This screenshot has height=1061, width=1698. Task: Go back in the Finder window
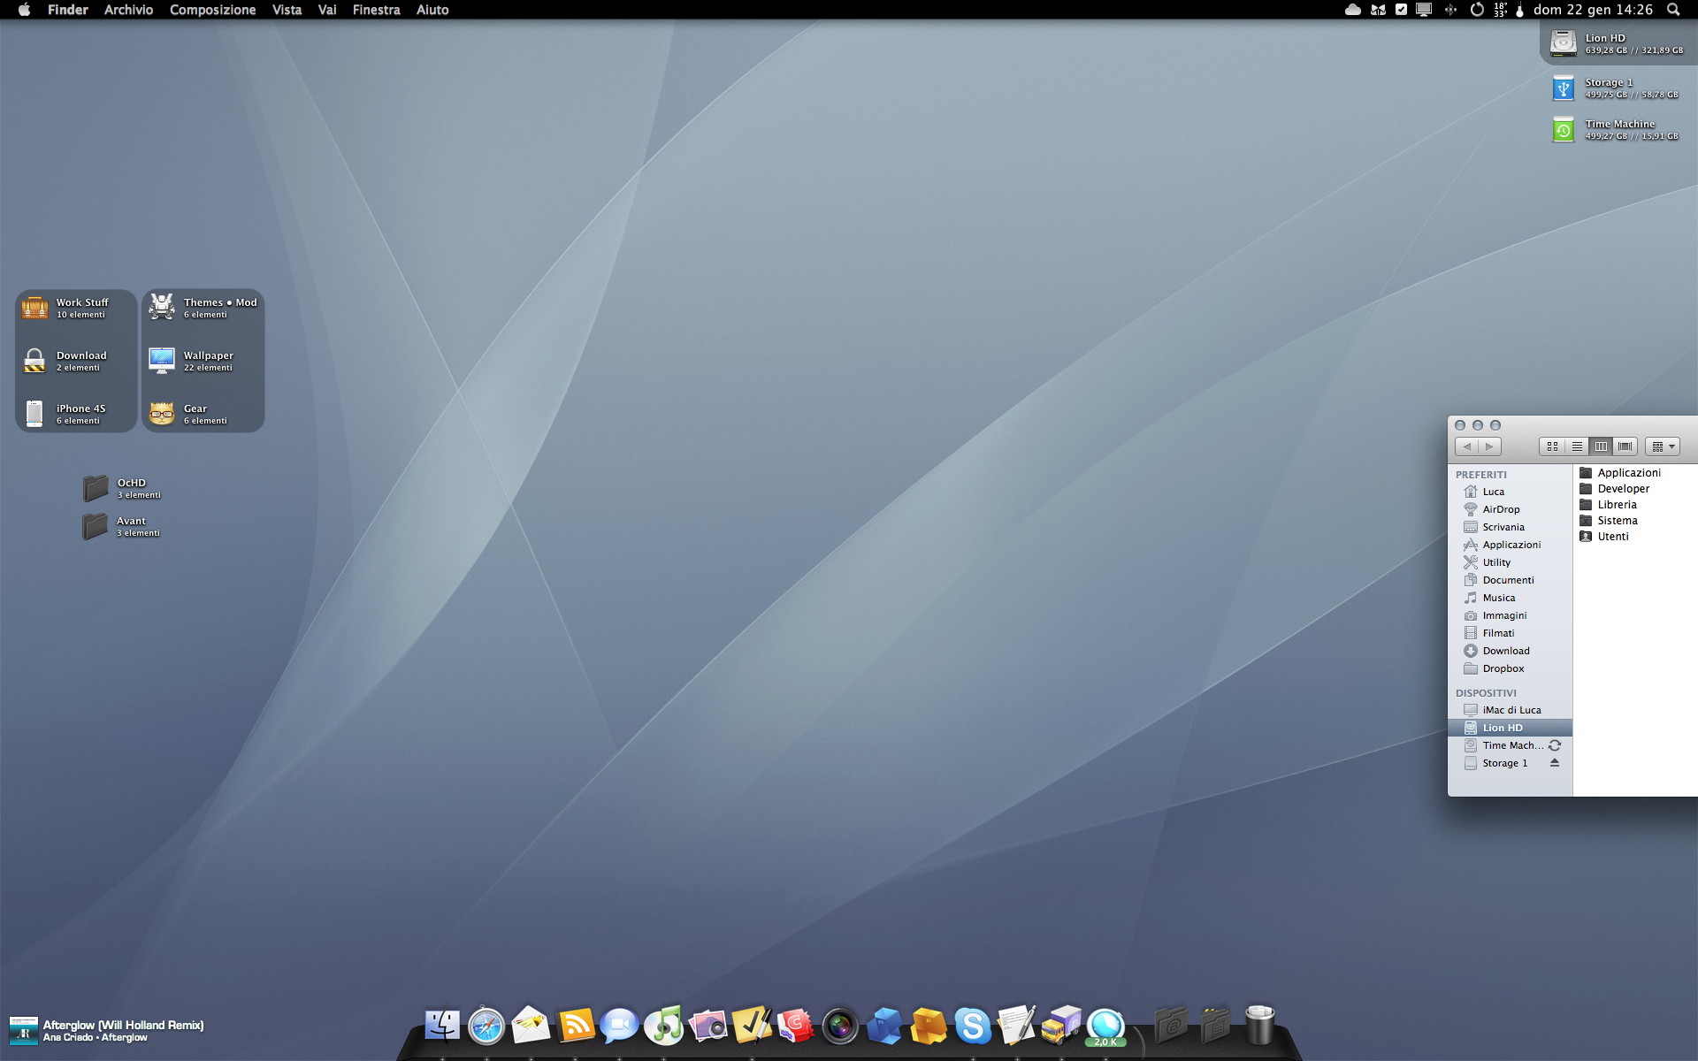[x=1467, y=447]
